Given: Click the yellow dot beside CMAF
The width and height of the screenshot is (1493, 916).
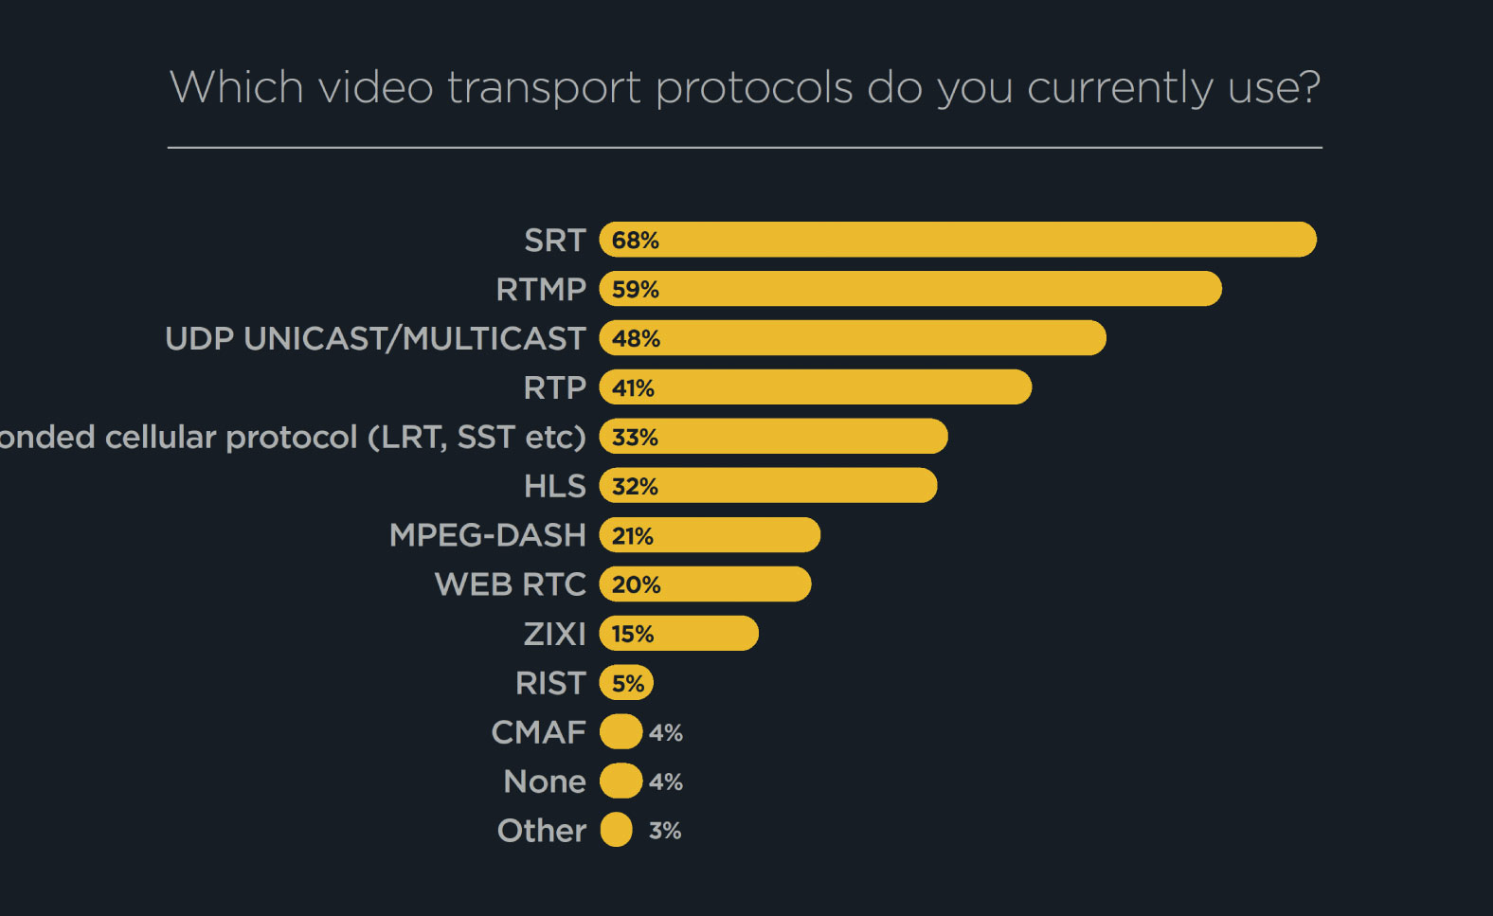Looking at the screenshot, I should click(621, 732).
